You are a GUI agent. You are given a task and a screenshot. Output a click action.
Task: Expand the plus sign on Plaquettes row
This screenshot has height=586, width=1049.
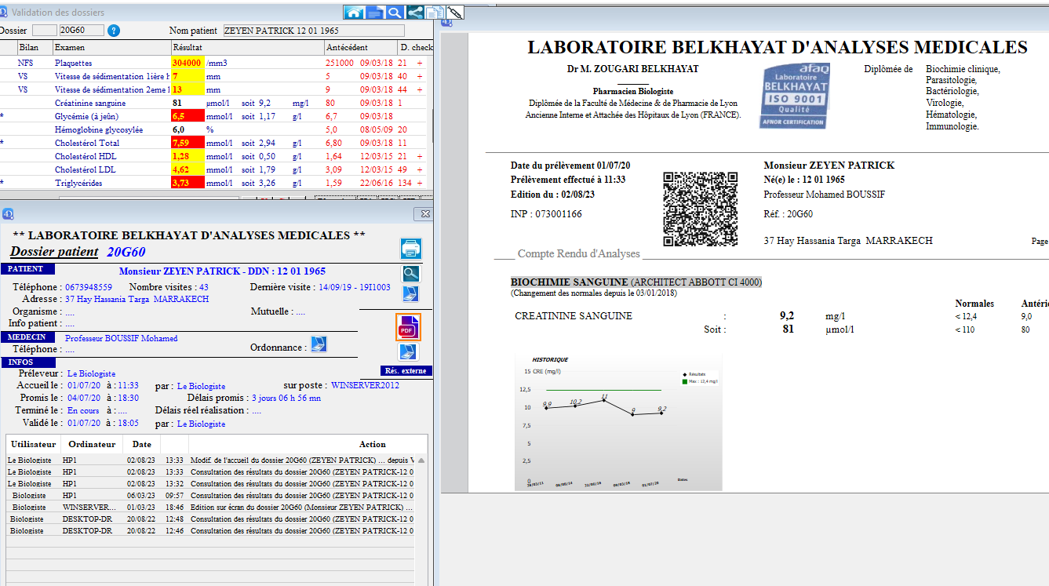pyautogui.click(x=420, y=63)
